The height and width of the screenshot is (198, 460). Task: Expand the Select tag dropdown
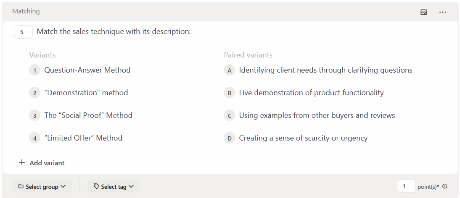(x=114, y=187)
